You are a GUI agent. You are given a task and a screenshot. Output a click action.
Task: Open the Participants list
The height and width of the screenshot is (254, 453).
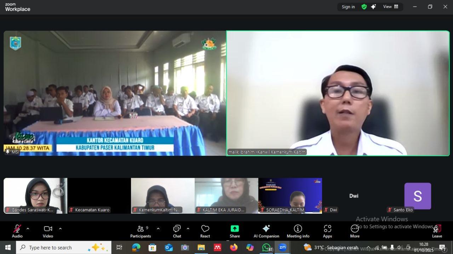pos(141,231)
